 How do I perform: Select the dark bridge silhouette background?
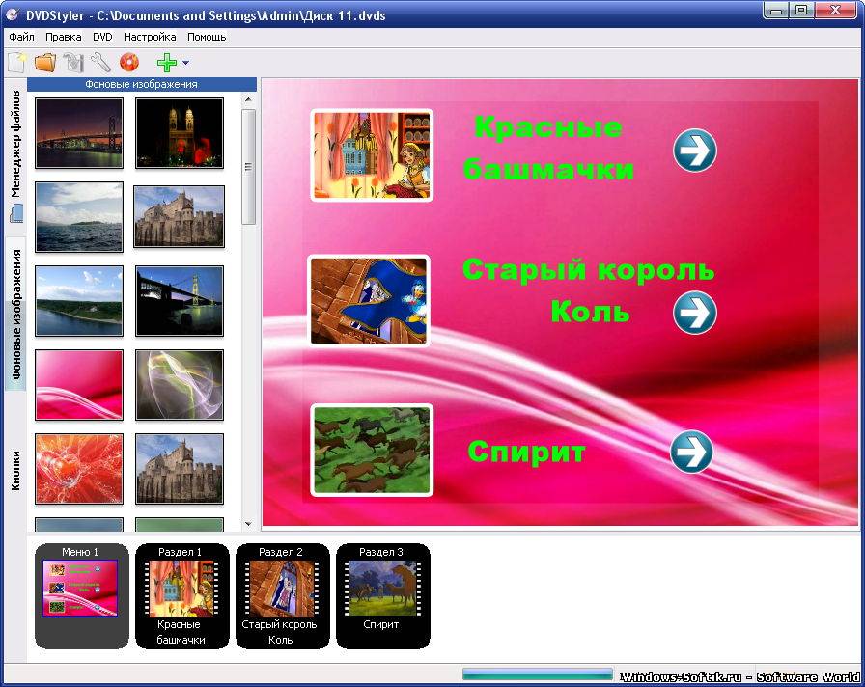click(x=180, y=301)
